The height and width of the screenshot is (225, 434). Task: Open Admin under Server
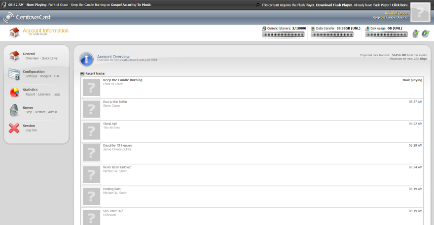53,112
